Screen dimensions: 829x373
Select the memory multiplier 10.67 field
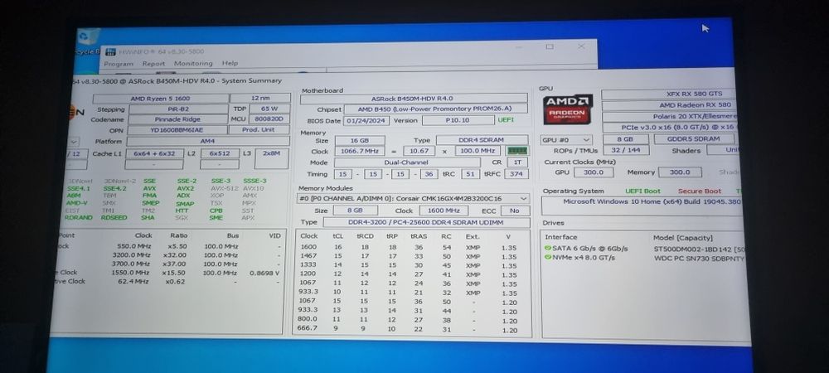point(419,151)
